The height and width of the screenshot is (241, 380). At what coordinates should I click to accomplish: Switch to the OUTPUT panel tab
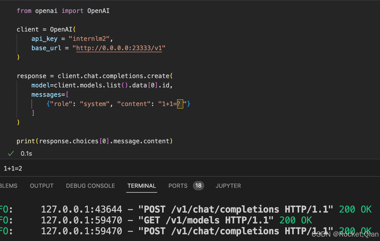[x=42, y=186]
